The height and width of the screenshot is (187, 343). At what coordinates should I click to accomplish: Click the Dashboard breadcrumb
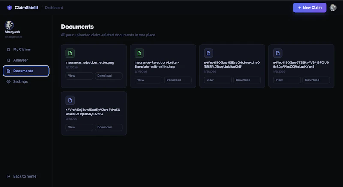click(x=54, y=8)
